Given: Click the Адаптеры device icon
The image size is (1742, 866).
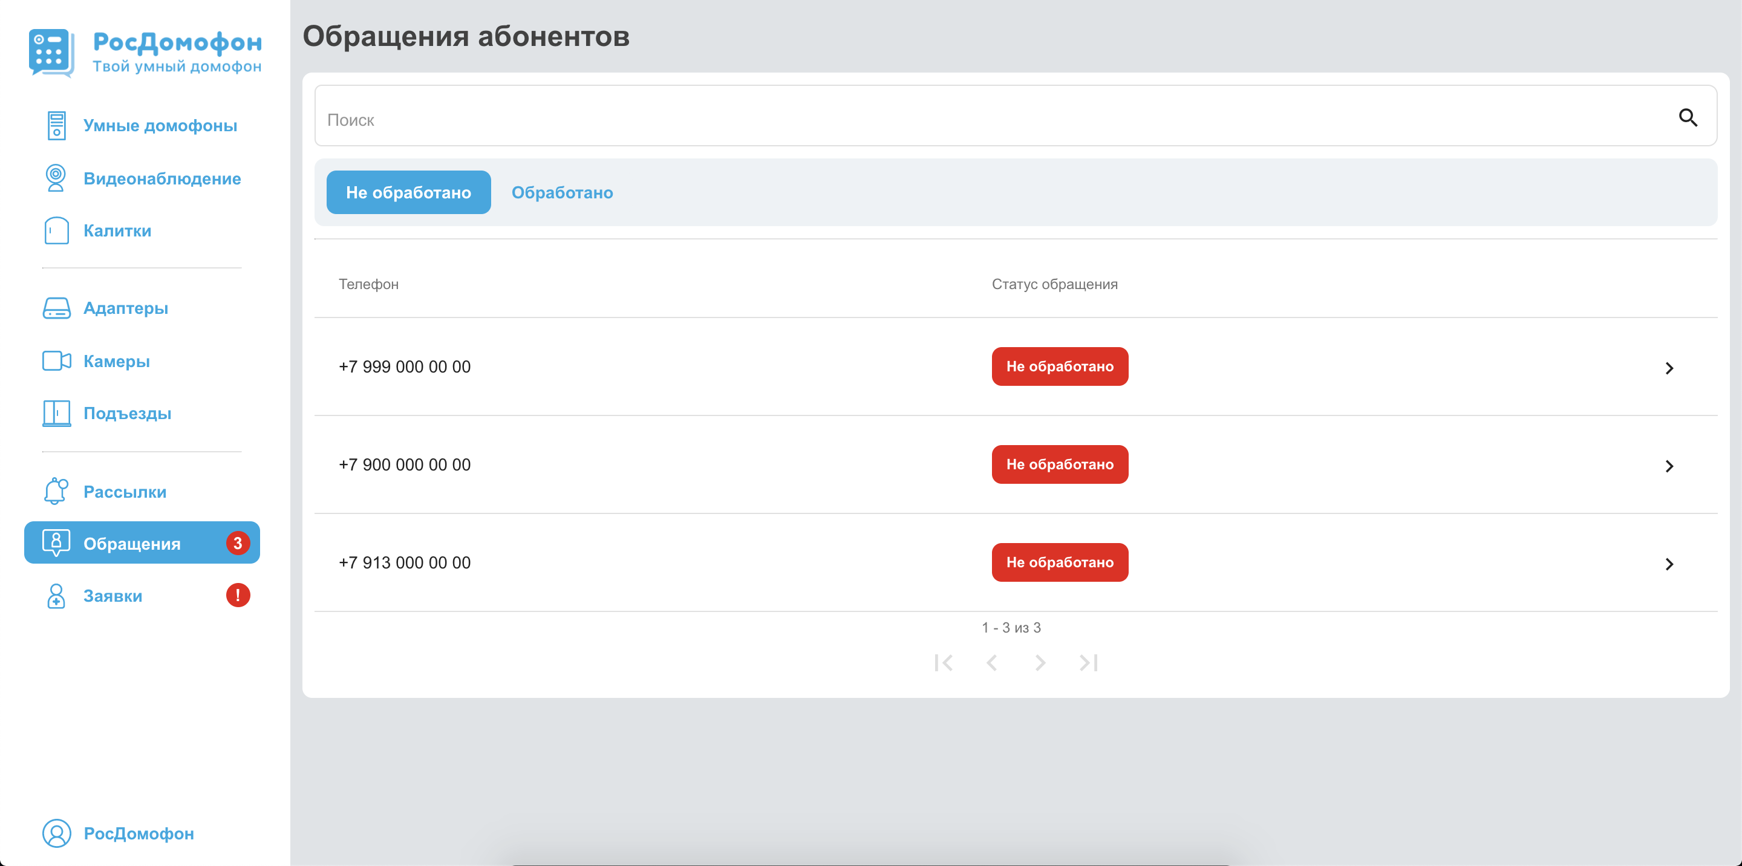Looking at the screenshot, I should 56,308.
